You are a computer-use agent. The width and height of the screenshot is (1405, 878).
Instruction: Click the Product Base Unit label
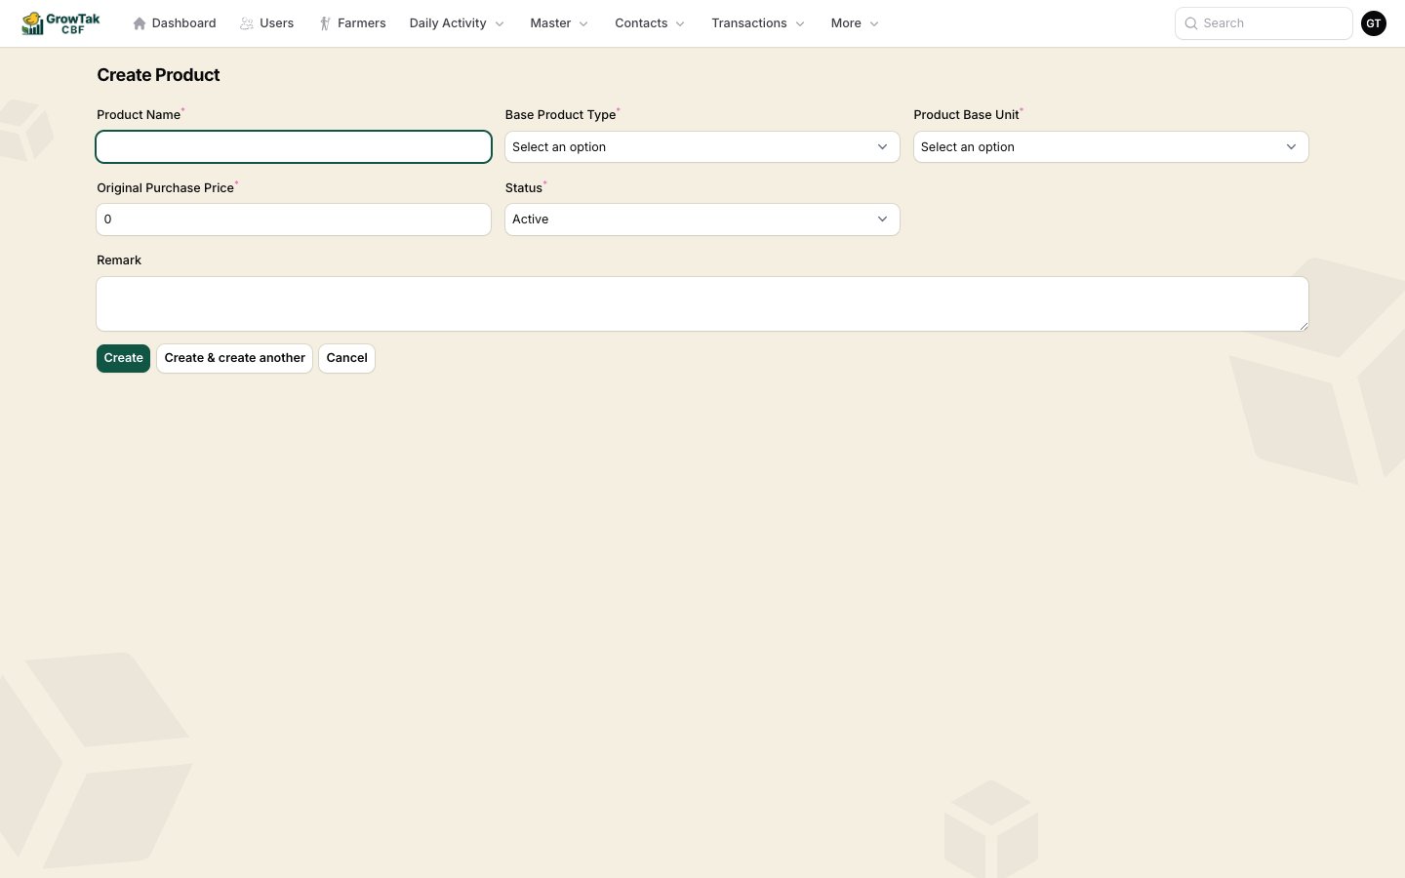click(x=966, y=115)
